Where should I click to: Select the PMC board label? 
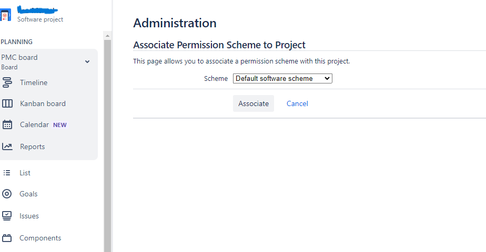(x=19, y=58)
